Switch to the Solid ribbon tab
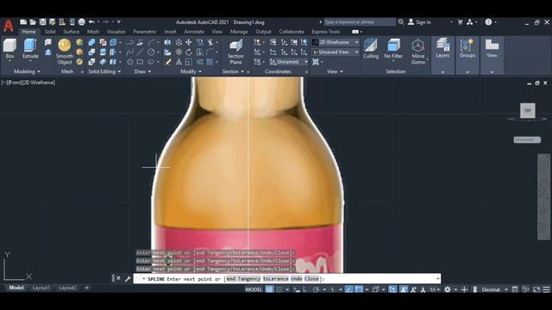The height and width of the screenshot is (310, 552). tap(50, 32)
